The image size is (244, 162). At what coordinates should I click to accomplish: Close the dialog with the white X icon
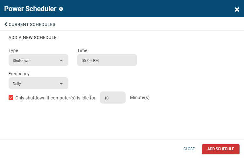237,10
